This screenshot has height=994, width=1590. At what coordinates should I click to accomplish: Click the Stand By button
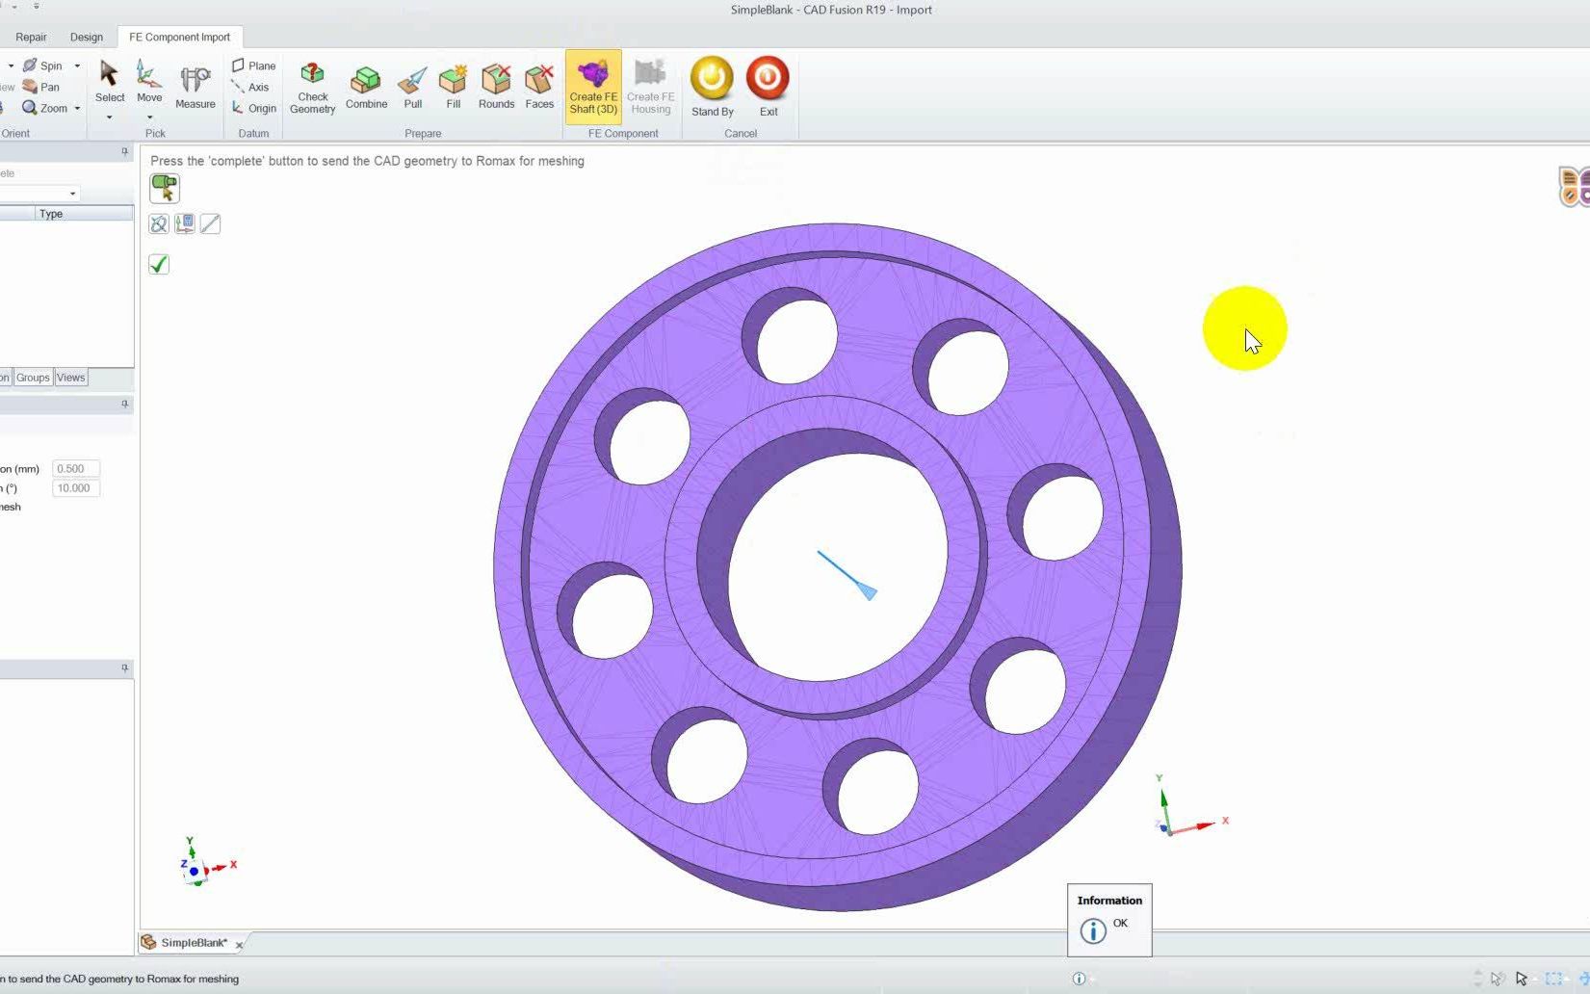click(713, 87)
